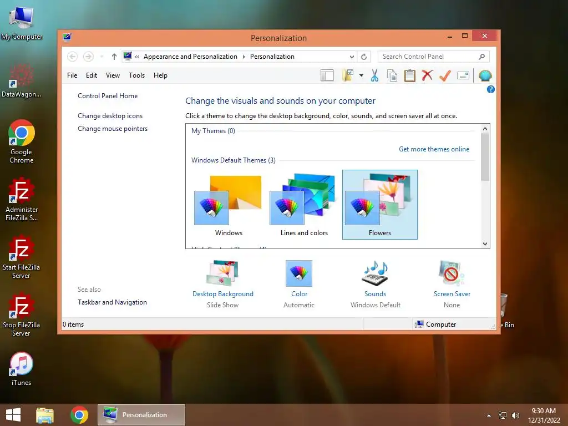Click Get more themes online

(x=434, y=149)
